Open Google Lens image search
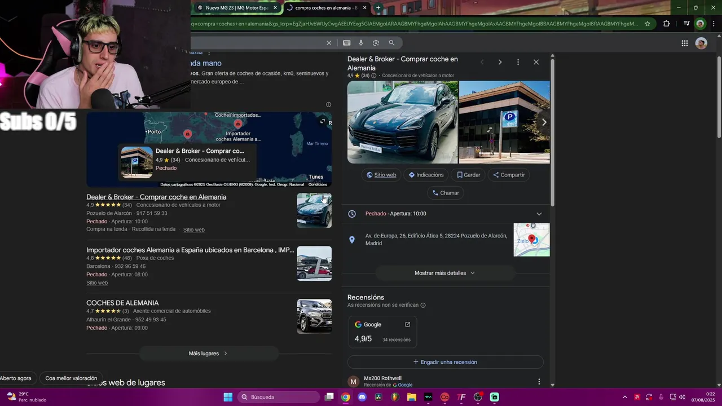This screenshot has height=406, width=722. (376, 43)
